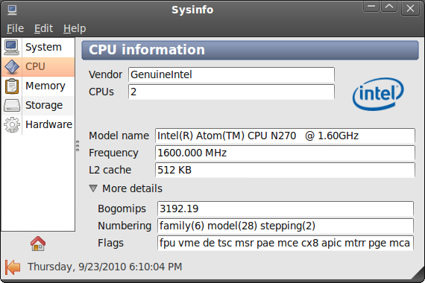The width and height of the screenshot is (425, 283).
Task: Open the File menu
Action: click(15, 28)
